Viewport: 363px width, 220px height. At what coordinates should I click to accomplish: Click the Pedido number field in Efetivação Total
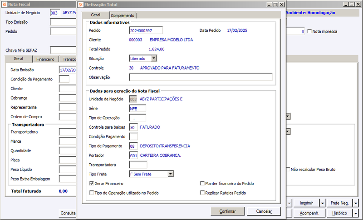(x=146, y=30)
